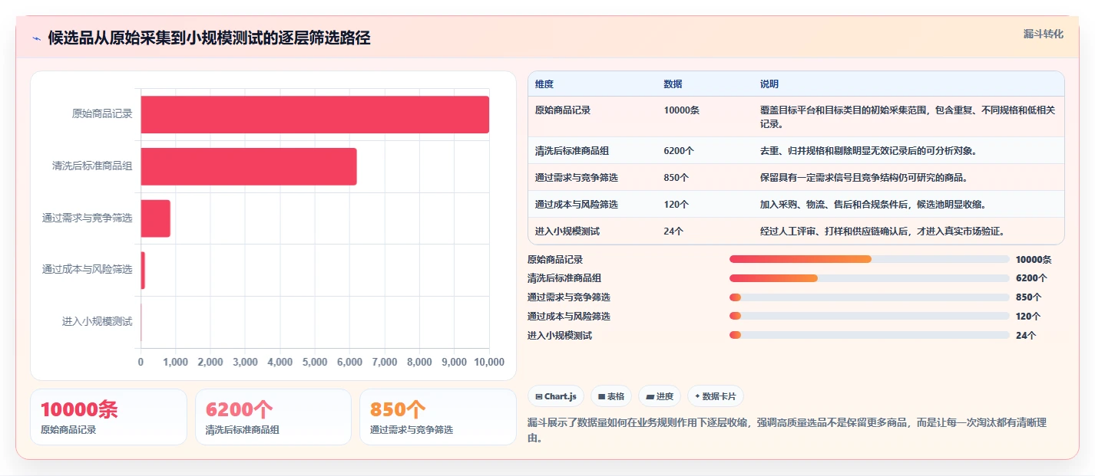The width and height of the screenshot is (1095, 476).
Task: Click the 通过需求与竞争筛选 progress bar
Action: 869,297
